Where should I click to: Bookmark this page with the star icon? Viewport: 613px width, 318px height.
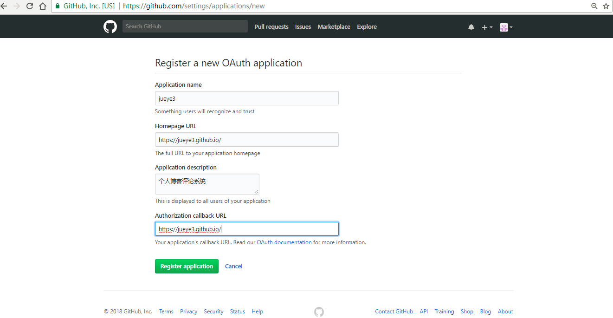coord(606,6)
